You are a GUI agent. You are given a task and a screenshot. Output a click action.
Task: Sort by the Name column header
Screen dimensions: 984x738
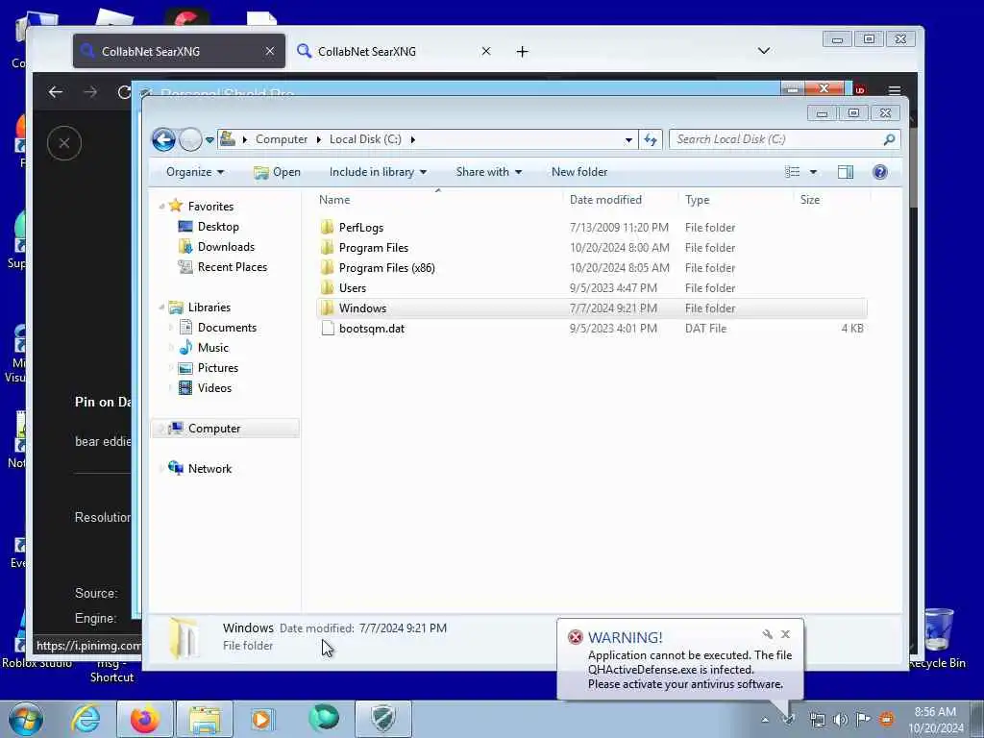tap(437, 200)
